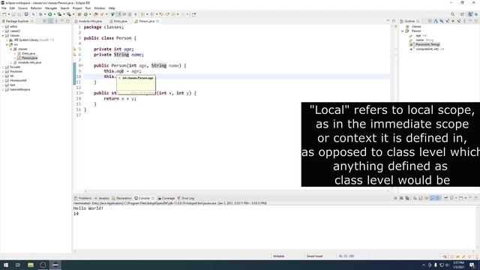This screenshot has width=480, height=270.
Task: Toggle Scroll Lock in the Console
Action: coord(421,198)
